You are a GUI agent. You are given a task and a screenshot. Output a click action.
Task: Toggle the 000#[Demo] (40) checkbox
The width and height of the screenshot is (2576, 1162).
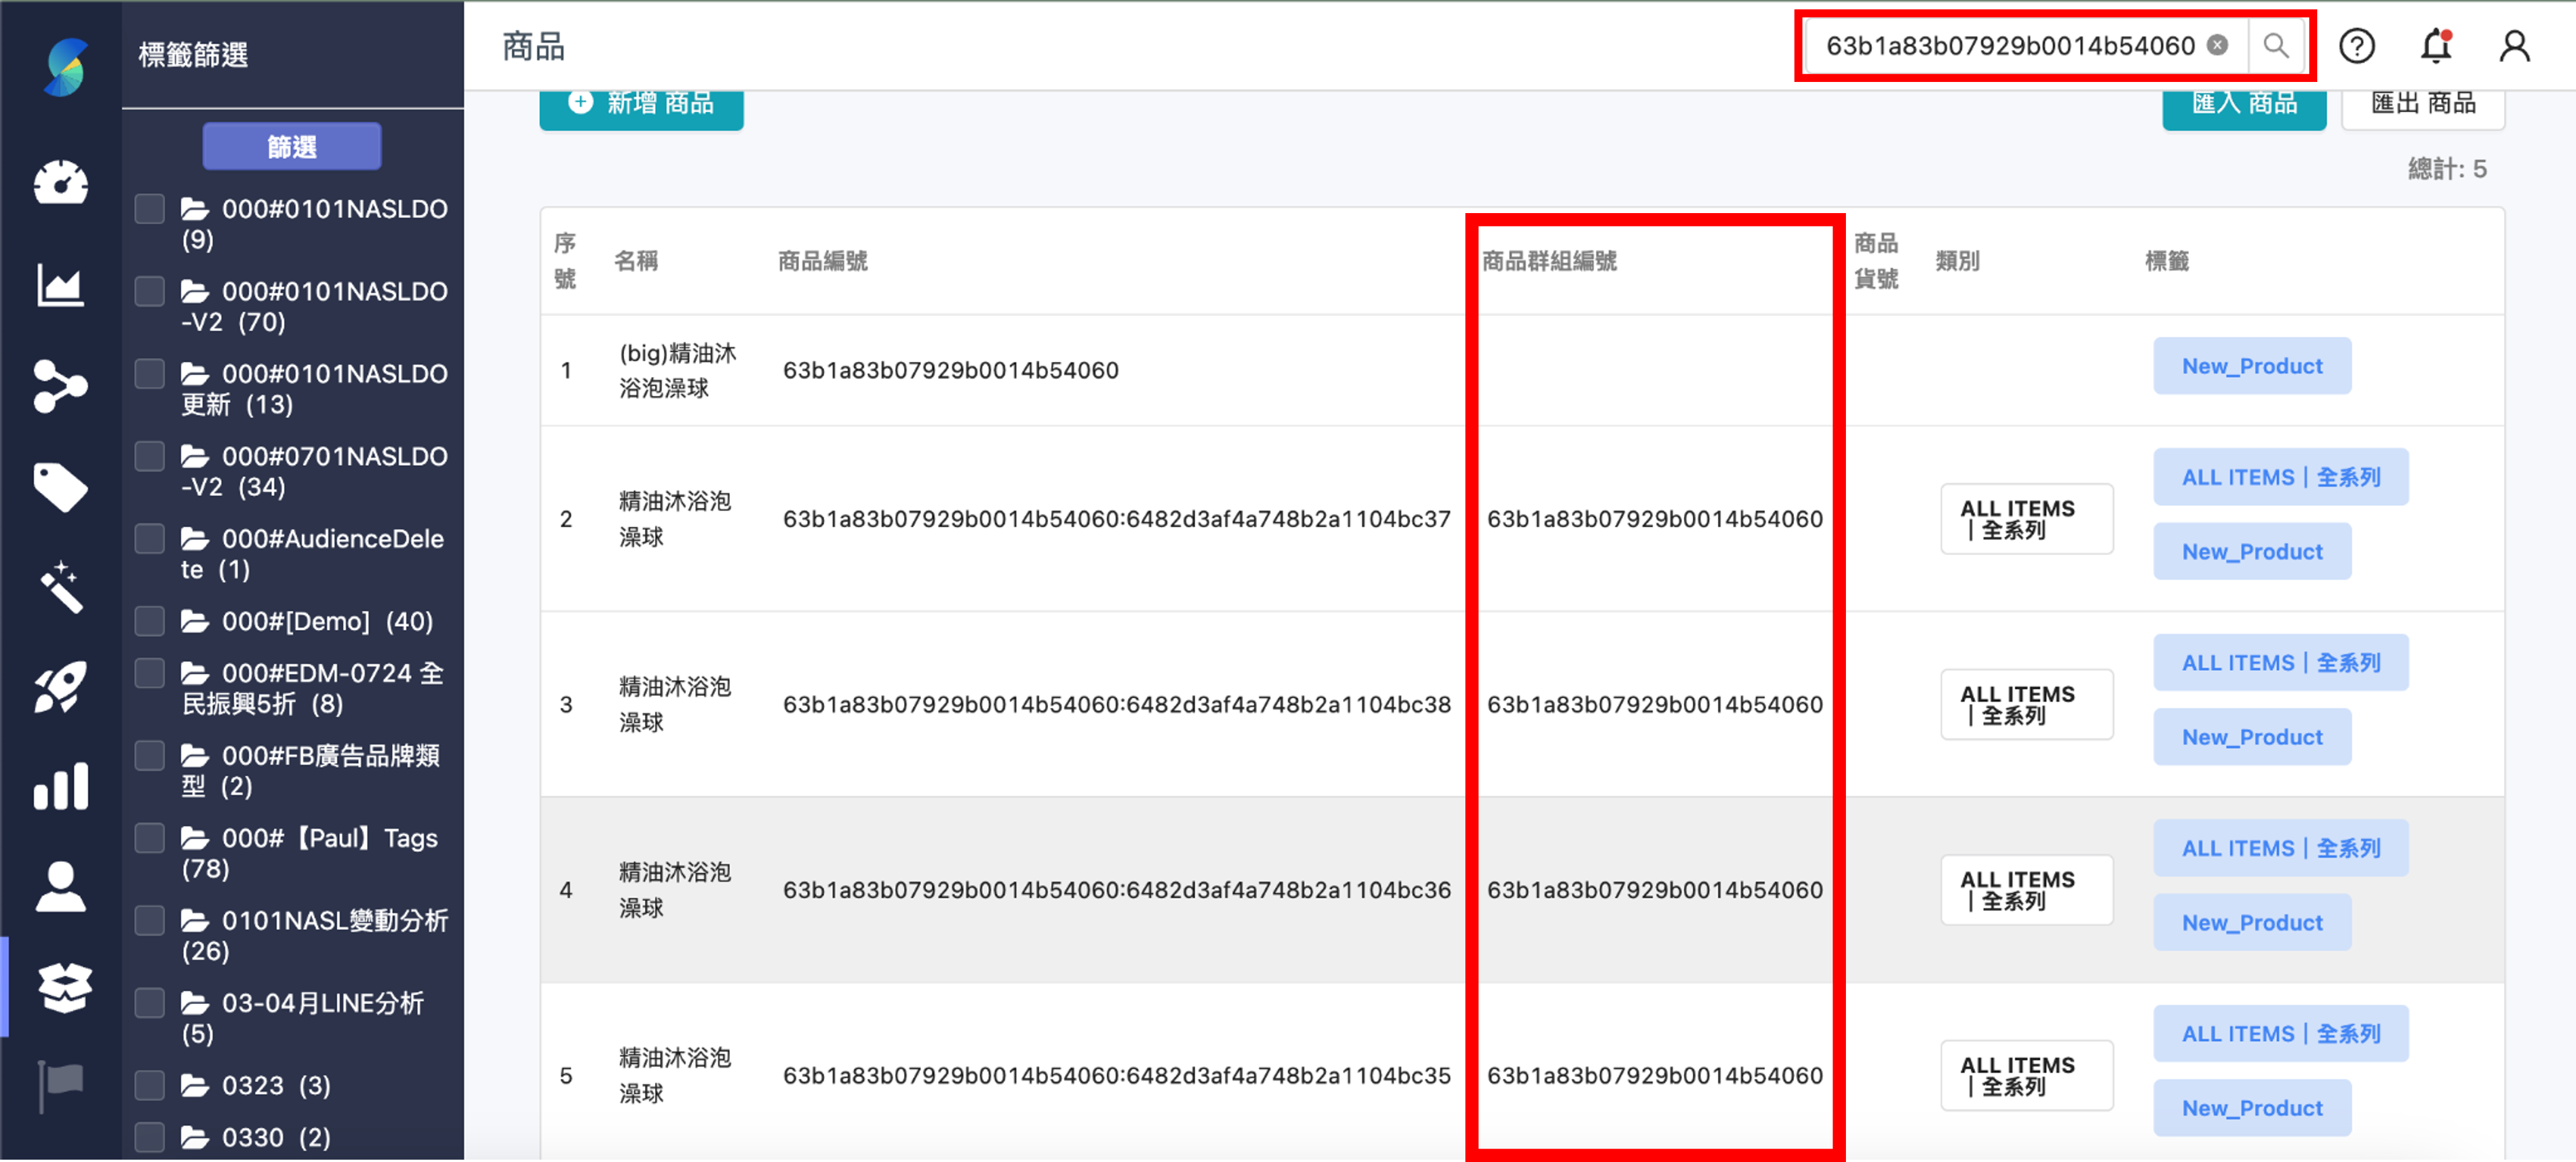coord(150,621)
